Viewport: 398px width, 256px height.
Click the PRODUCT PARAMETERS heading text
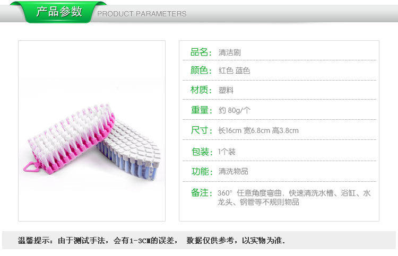pos(142,14)
